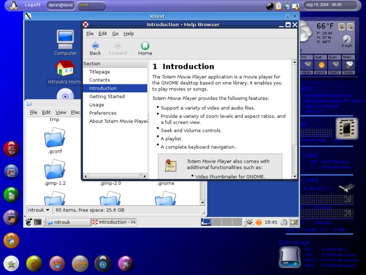The height and width of the screenshot is (275, 366).
Task: Click the CPU chip icon in the monitor
Action: [x=347, y=128]
